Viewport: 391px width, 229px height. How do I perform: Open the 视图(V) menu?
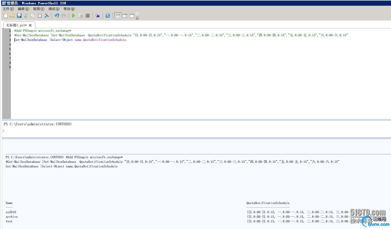click(39, 9)
